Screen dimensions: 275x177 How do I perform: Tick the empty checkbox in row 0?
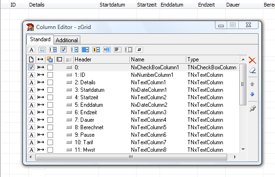pos(50,67)
